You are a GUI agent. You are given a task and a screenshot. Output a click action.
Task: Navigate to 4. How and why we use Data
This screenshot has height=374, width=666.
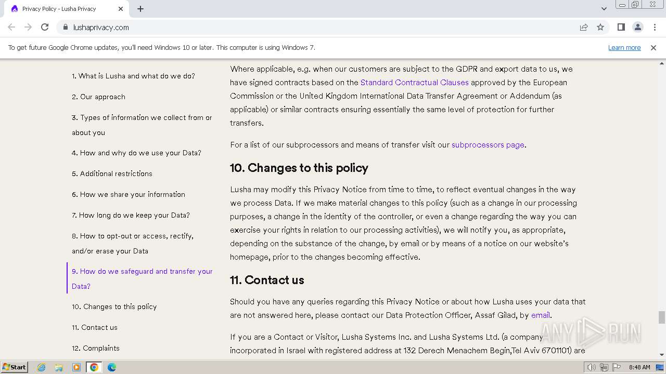point(136,153)
